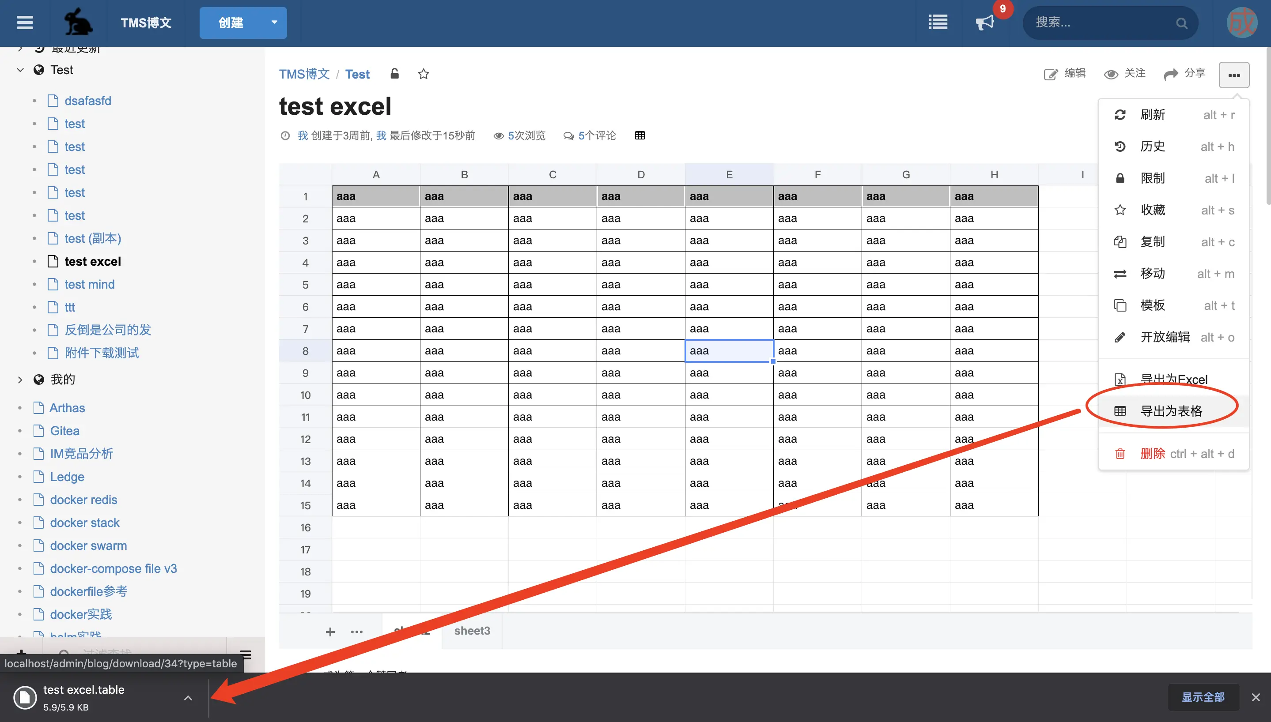Click the test excel.table file icon

click(25, 697)
